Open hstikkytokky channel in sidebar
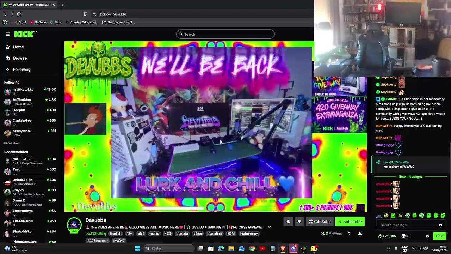 31,91
